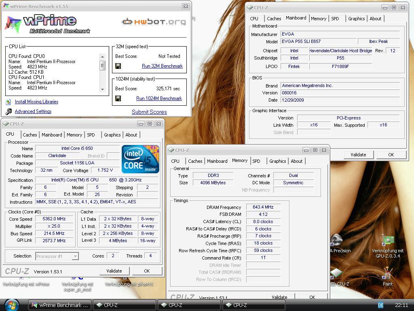This screenshot has width=414, height=311.
Task: Click the Run 32M Benchmark link
Action: pos(162,66)
